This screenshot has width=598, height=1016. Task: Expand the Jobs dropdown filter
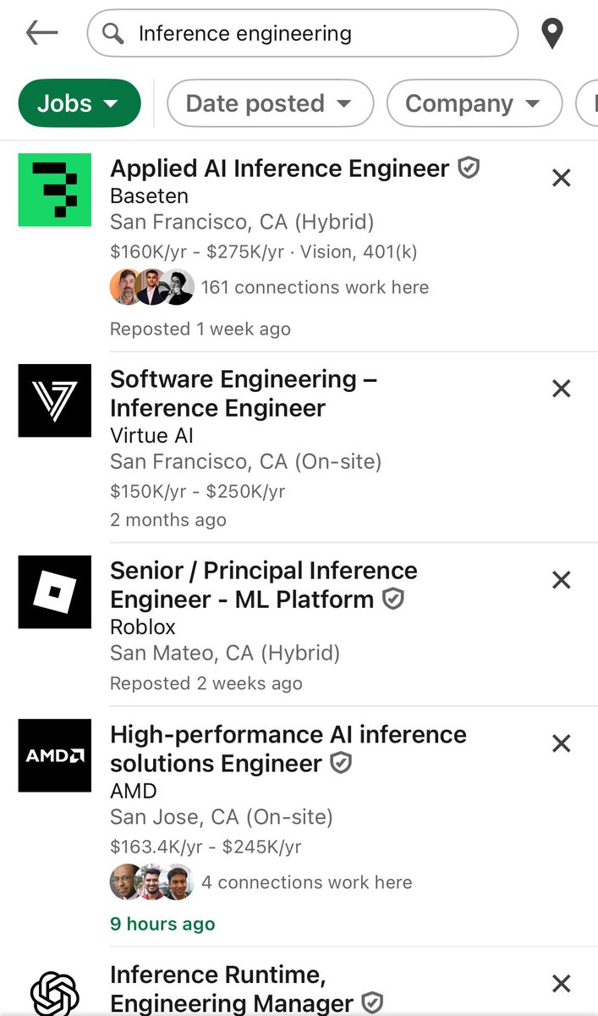79,103
